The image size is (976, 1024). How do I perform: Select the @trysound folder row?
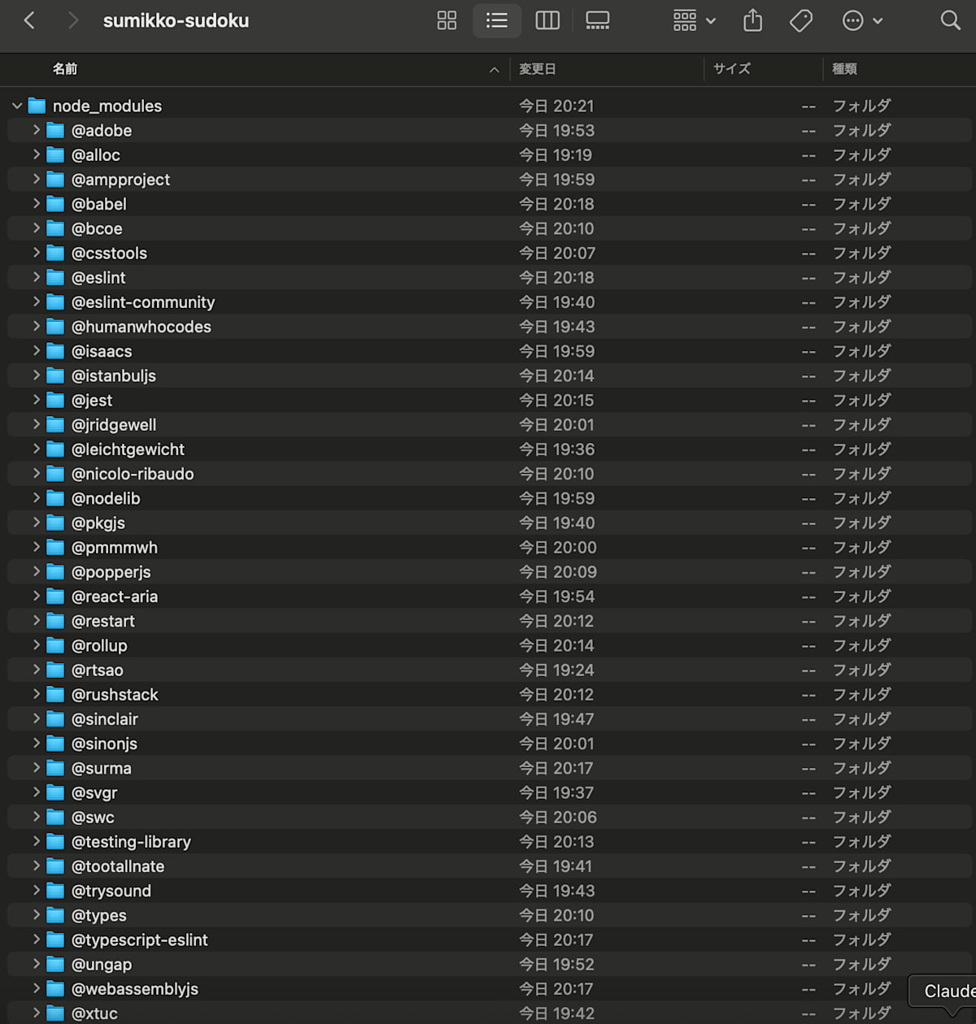pos(490,891)
